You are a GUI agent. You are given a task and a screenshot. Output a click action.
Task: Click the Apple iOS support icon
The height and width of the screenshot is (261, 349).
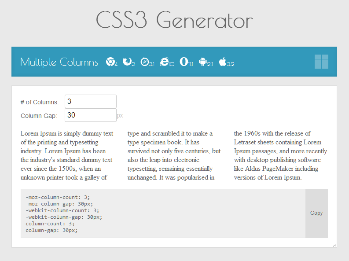(x=223, y=62)
